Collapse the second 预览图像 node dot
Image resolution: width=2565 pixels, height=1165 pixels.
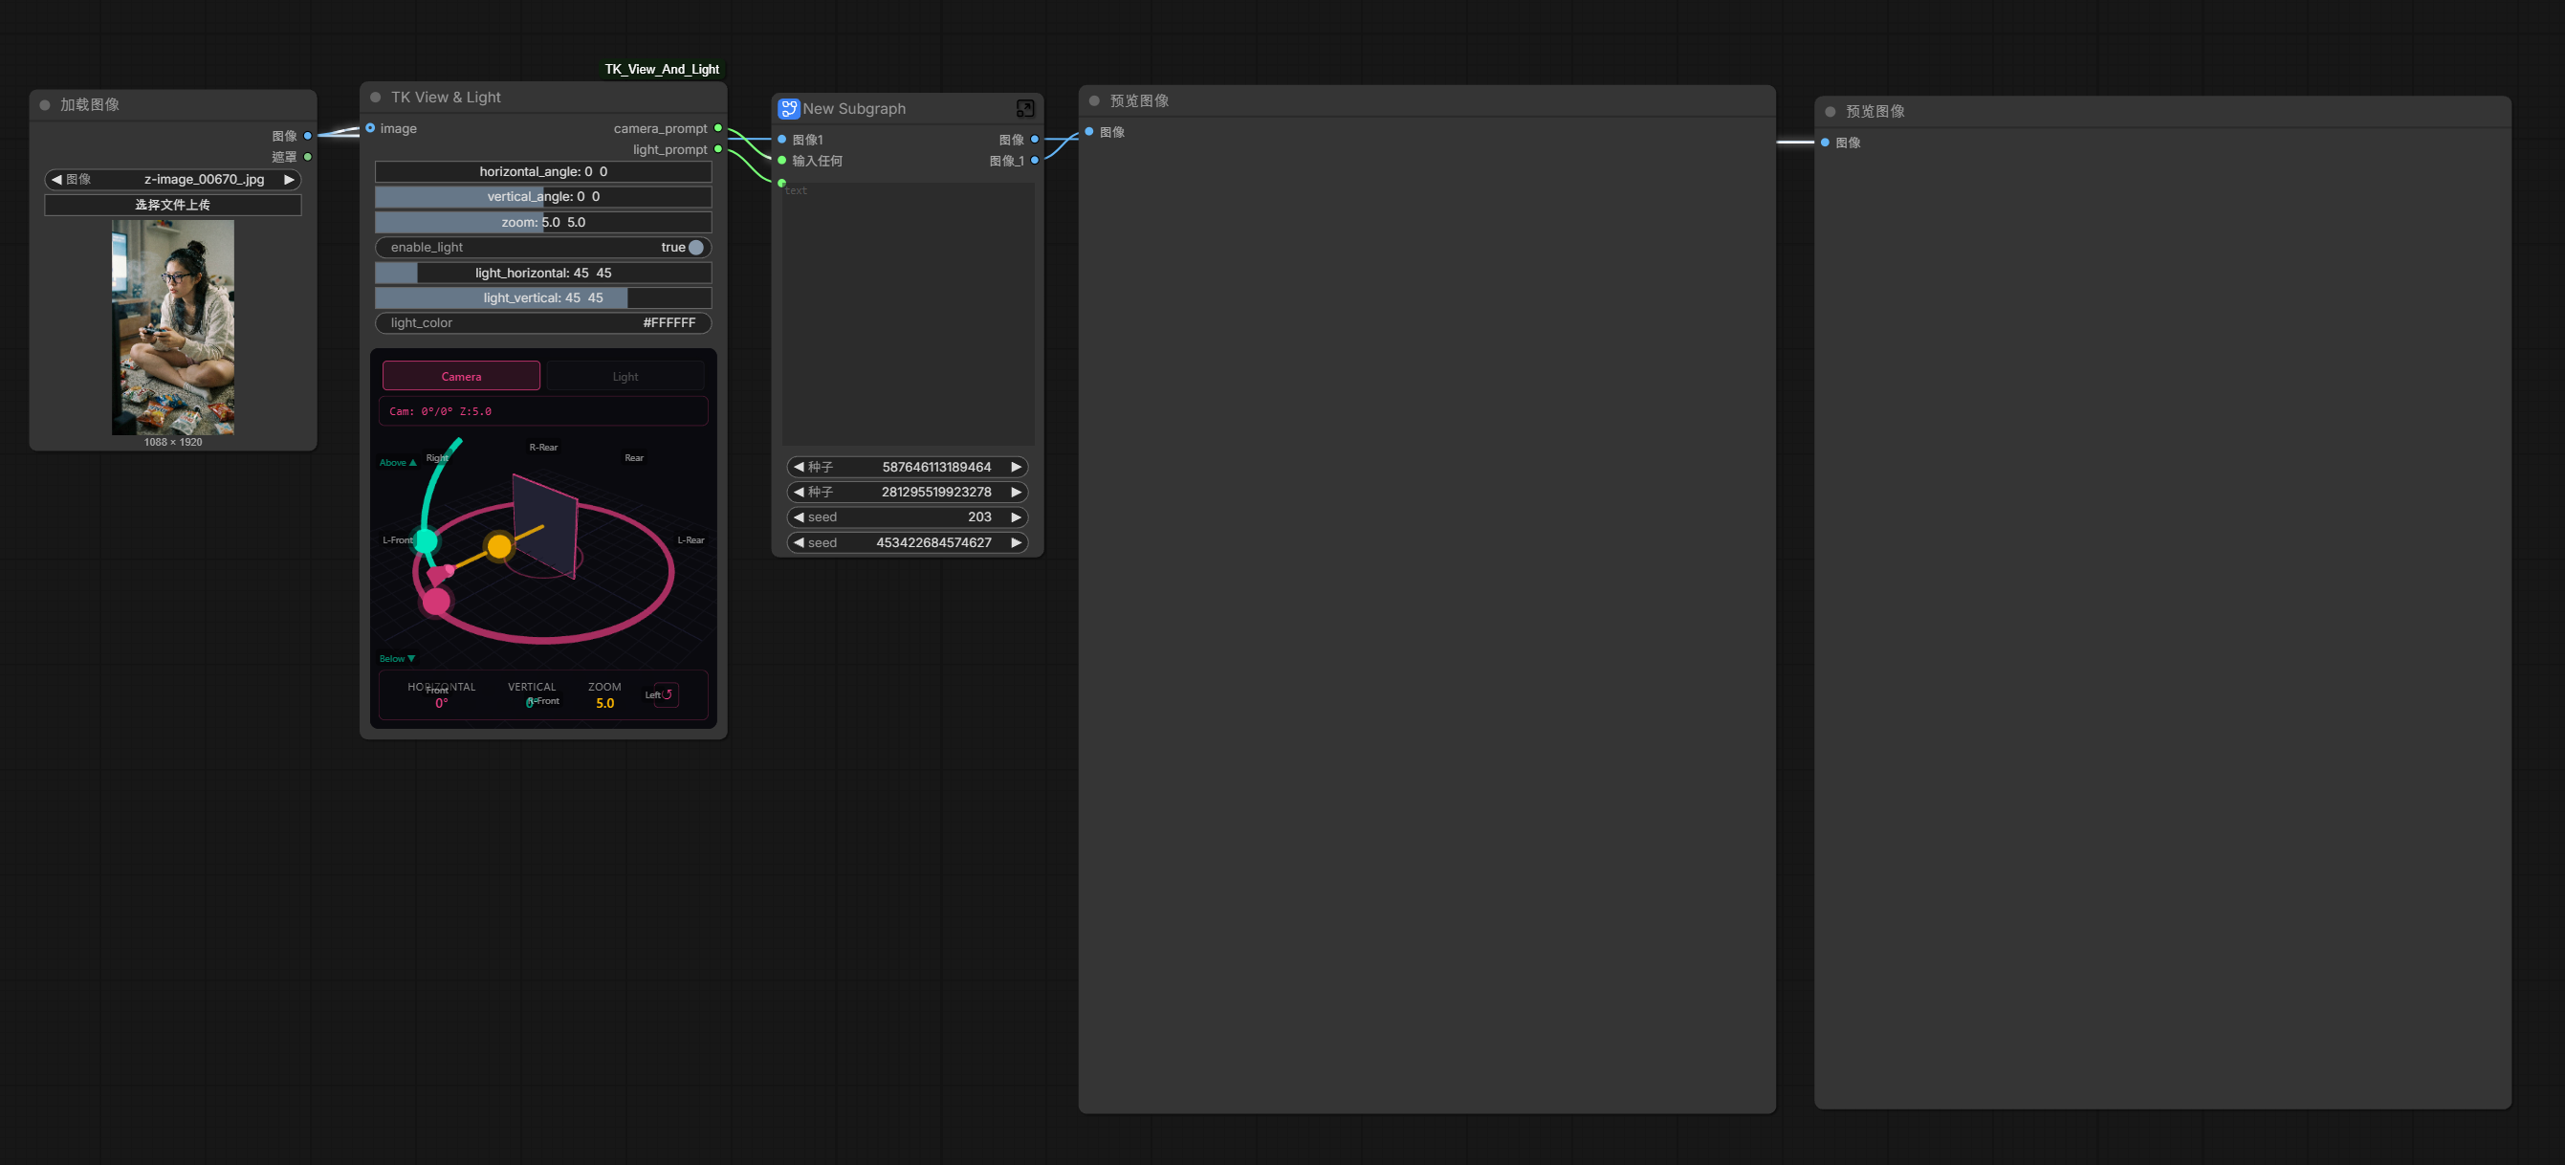pos(1831,112)
